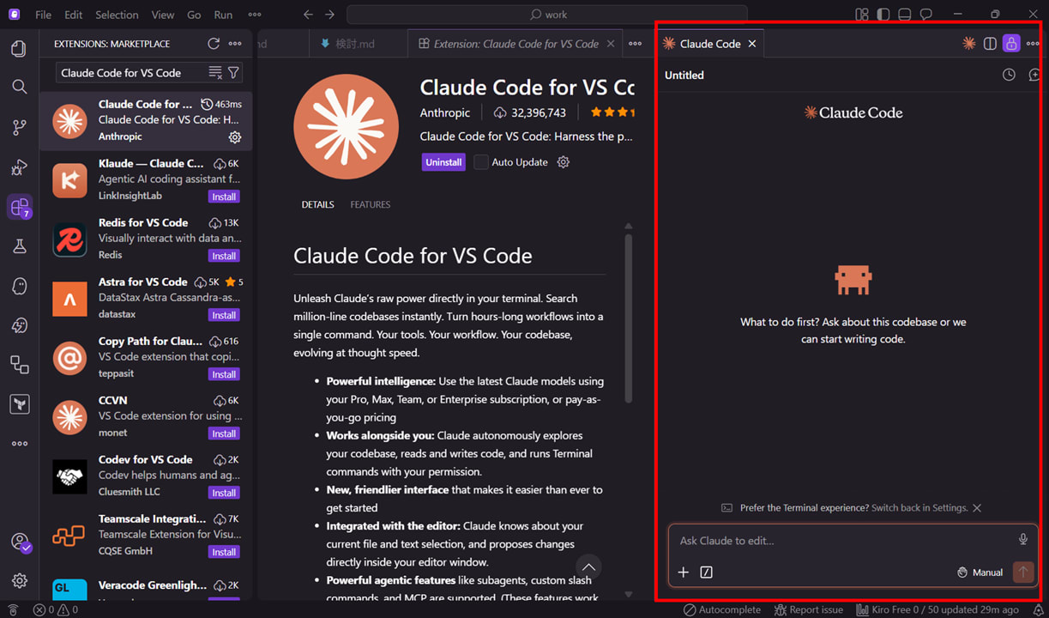Install the Klaude extension
The image size is (1049, 618).
click(224, 197)
